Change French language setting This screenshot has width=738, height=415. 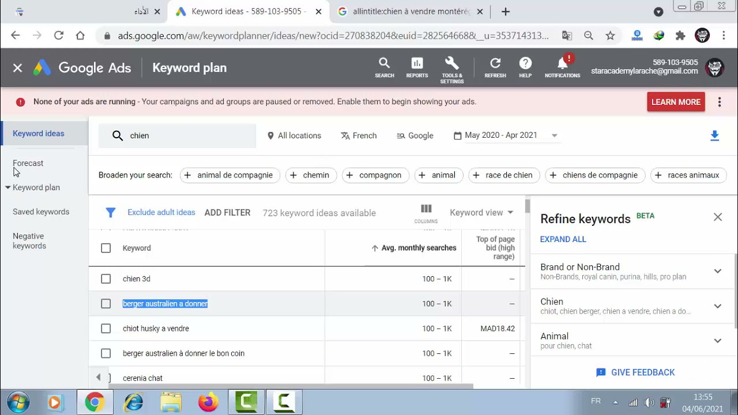coord(359,136)
